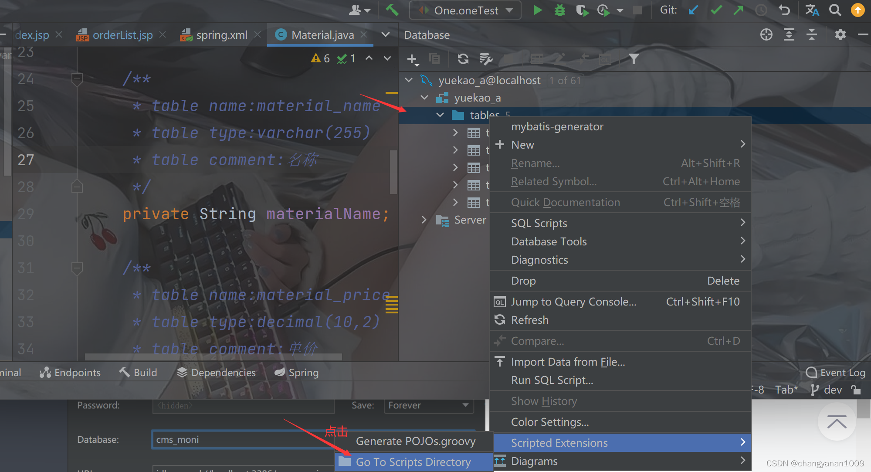Collapse the tables folder node
This screenshot has height=472, width=871.
pyautogui.click(x=440, y=115)
